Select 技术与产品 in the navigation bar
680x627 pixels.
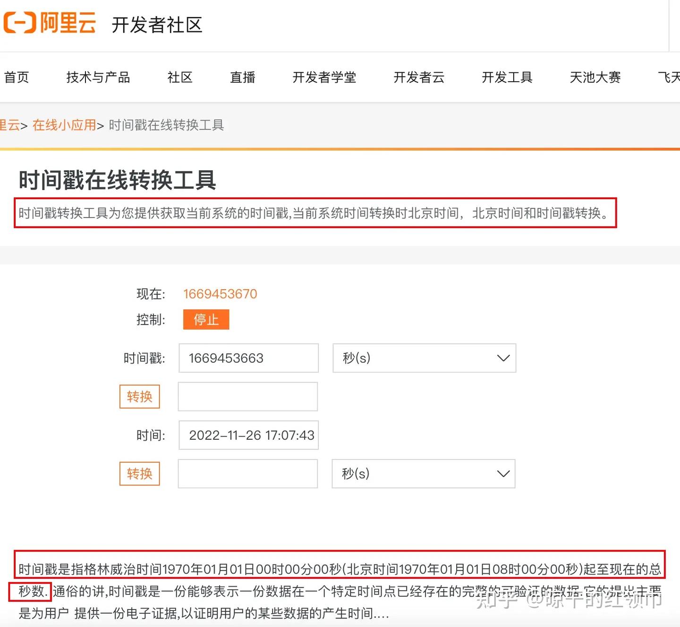tap(98, 77)
